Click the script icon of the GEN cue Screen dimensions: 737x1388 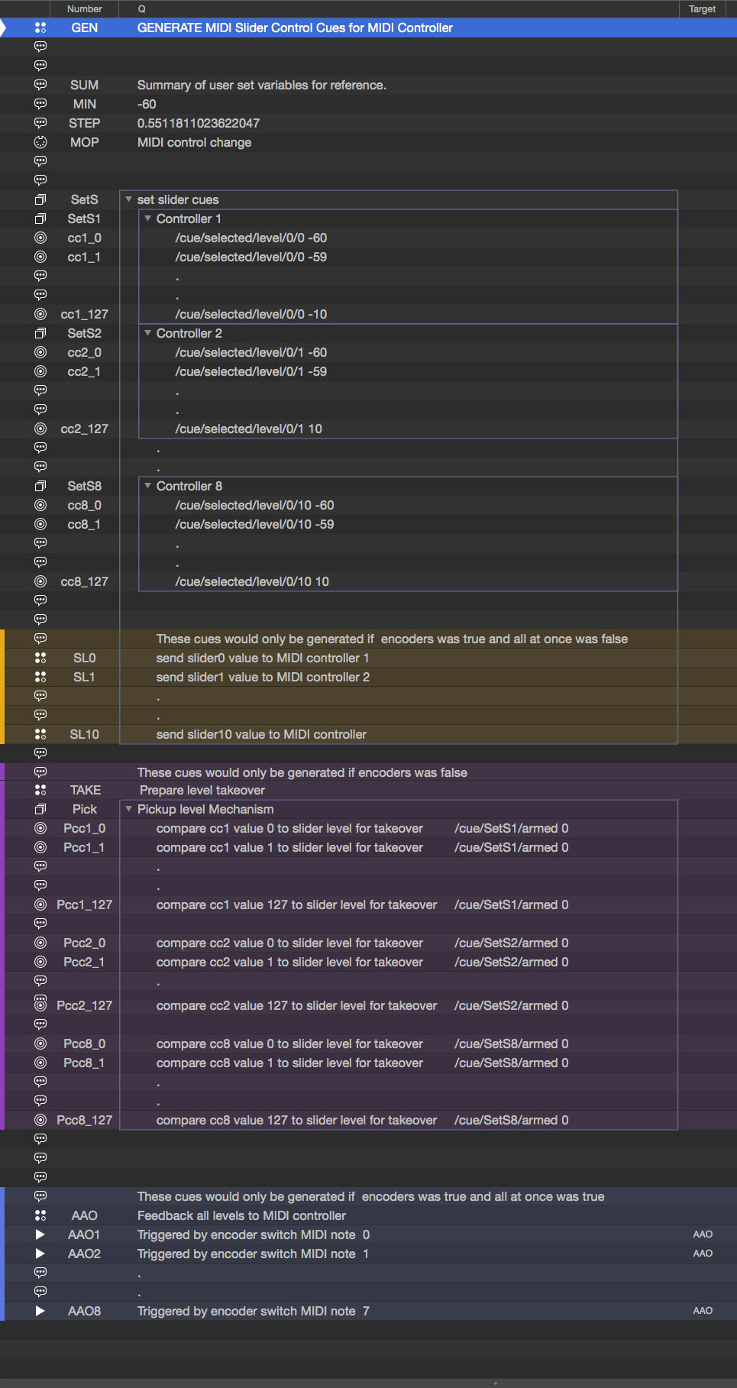(40, 28)
